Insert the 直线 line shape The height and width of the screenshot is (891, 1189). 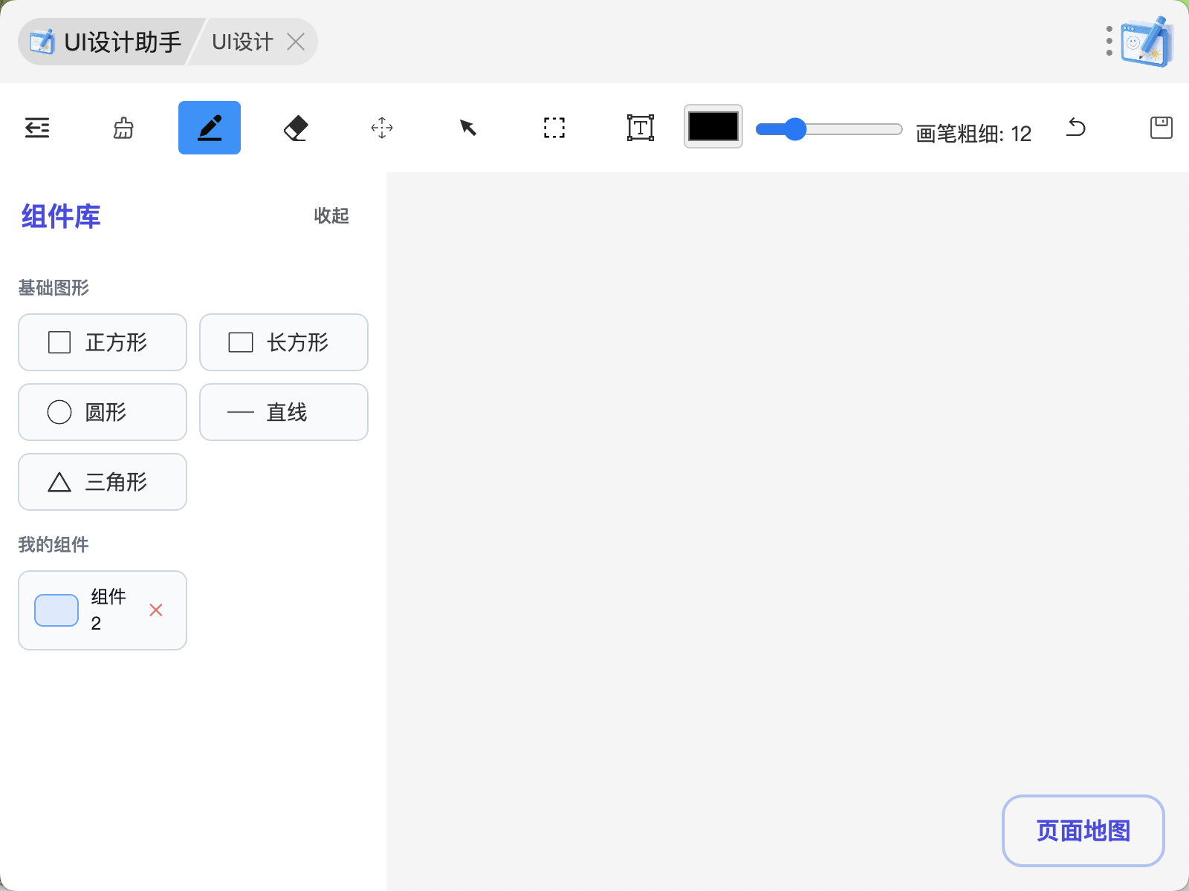pos(284,412)
